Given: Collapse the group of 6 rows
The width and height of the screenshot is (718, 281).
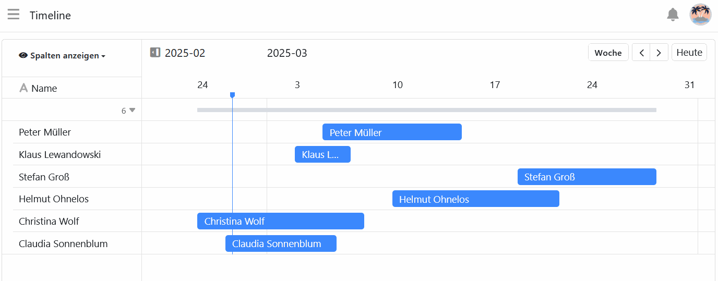Looking at the screenshot, I should (132, 110).
